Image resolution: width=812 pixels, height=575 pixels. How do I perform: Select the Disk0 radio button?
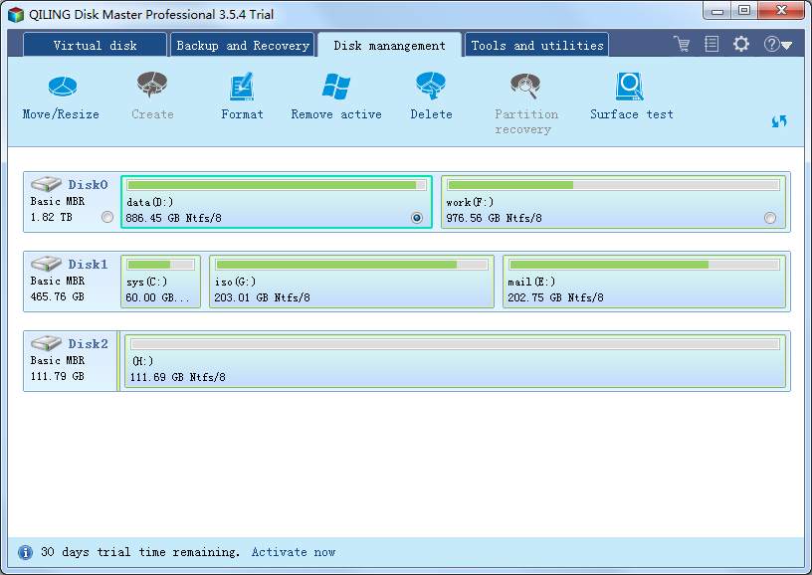pos(107,217)
